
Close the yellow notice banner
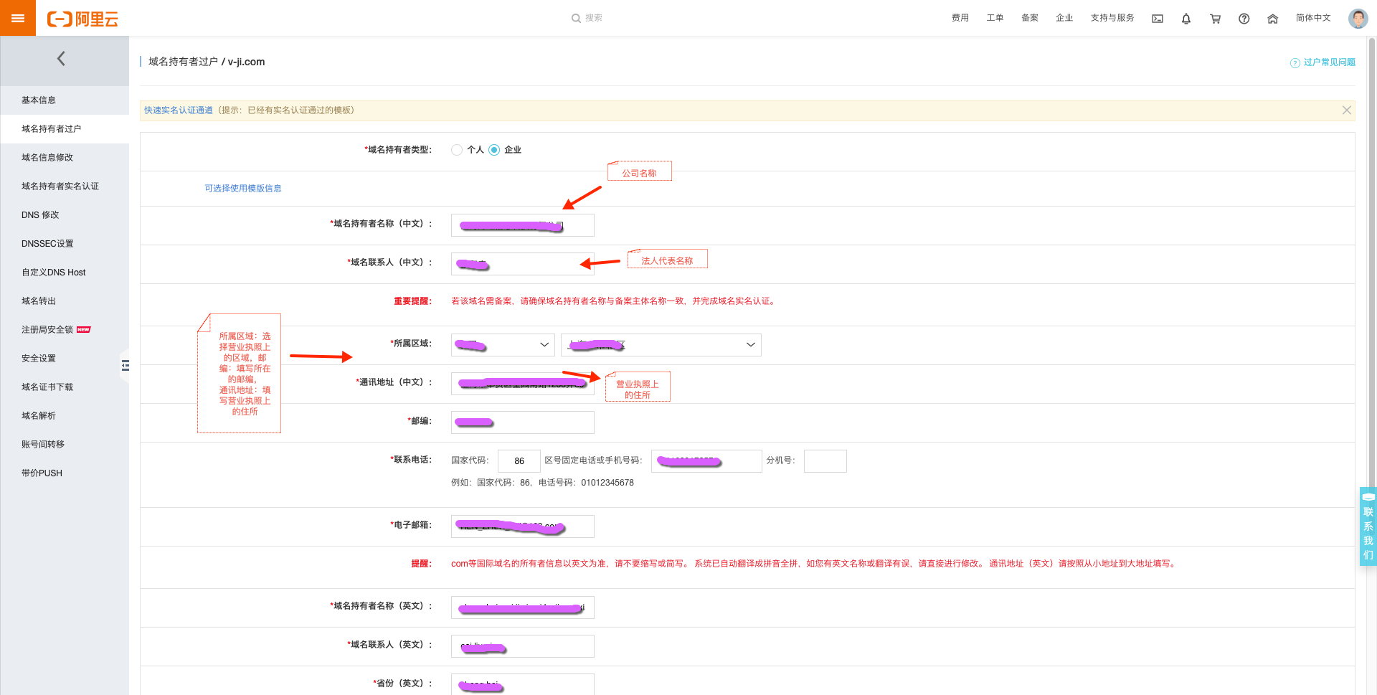(1346, 110)
